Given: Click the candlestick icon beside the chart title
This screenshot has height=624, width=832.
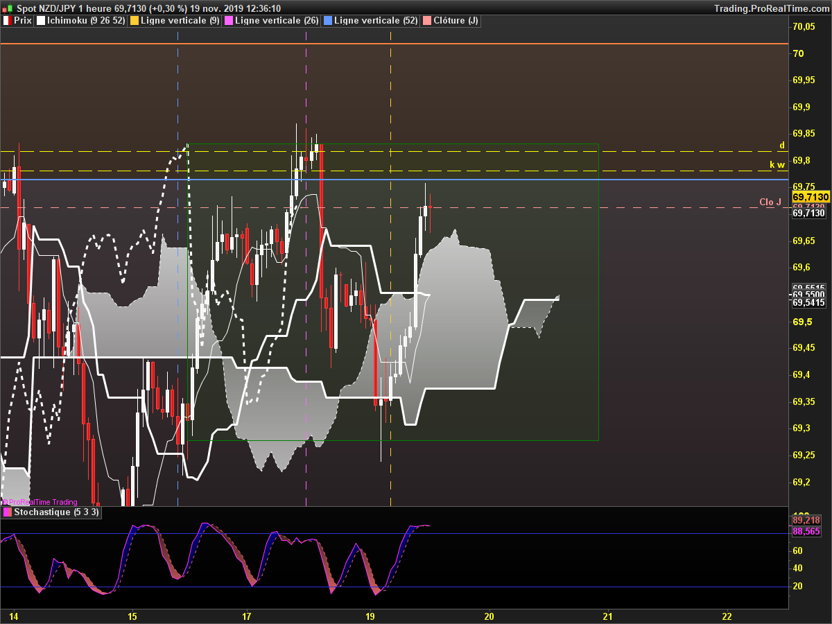Looking at the screenshot, I should coord(8,8).
